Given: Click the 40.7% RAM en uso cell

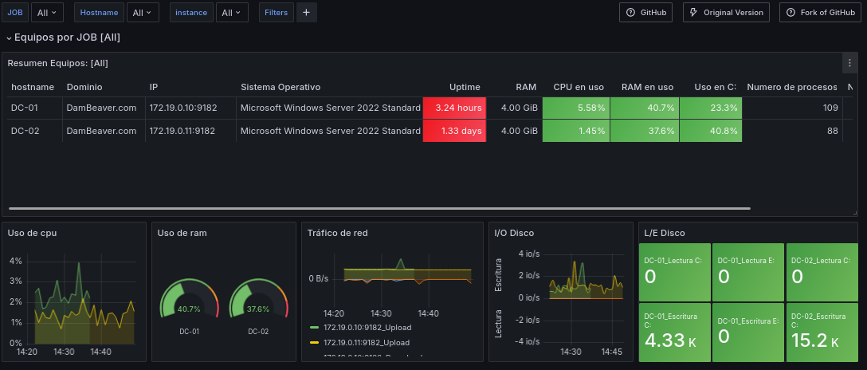Looking at the screenshot, I should tap(644, 108).
